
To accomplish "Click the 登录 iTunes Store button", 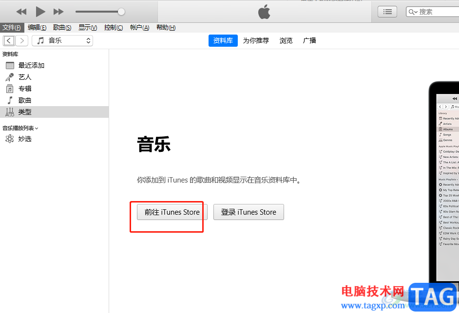I will tap(249, 212).
